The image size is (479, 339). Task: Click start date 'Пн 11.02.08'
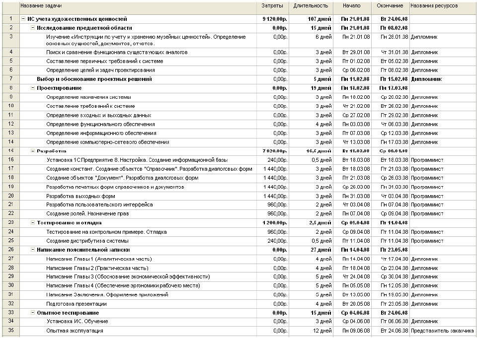pyautogui.click(x=355, y=79)
